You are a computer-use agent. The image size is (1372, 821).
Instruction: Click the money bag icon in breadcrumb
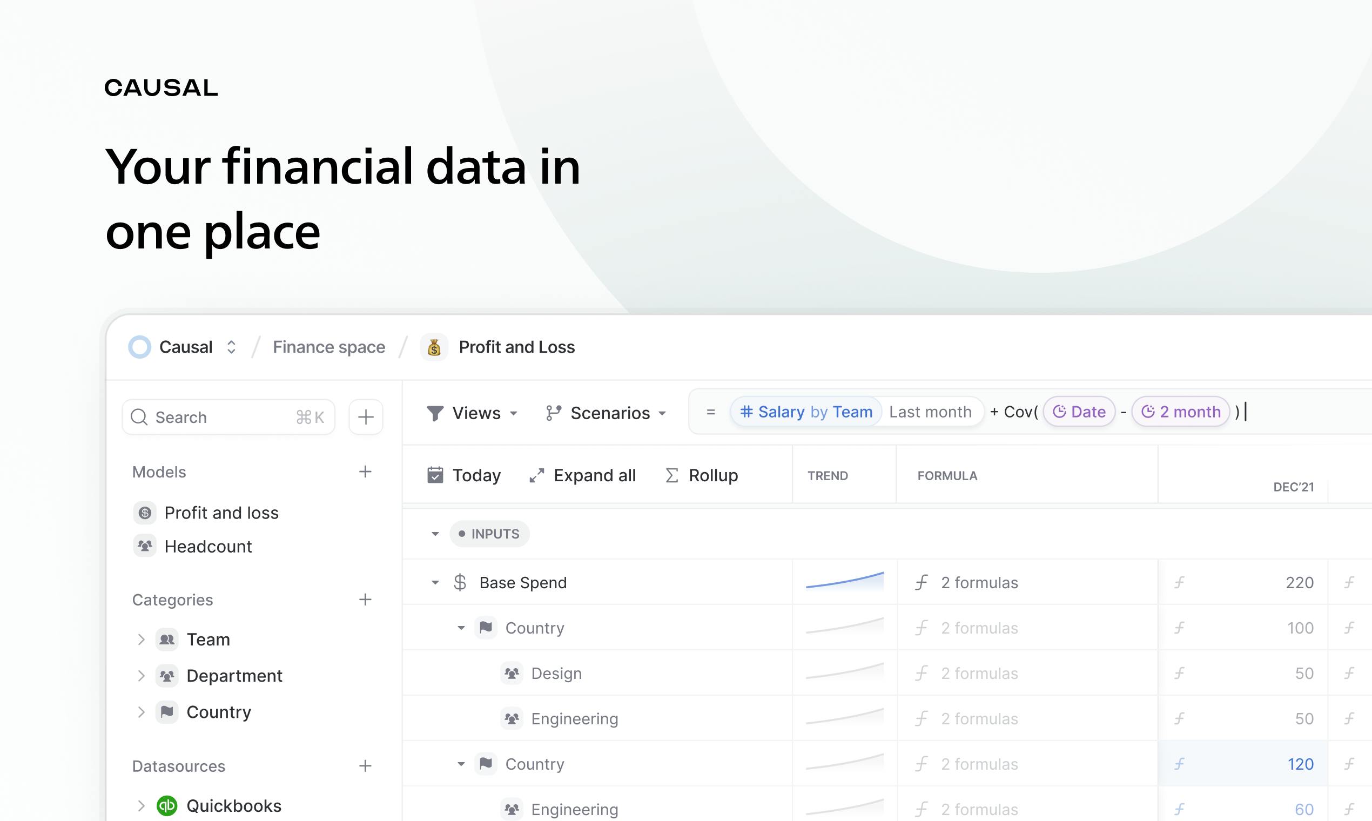[x=434, y=347]
